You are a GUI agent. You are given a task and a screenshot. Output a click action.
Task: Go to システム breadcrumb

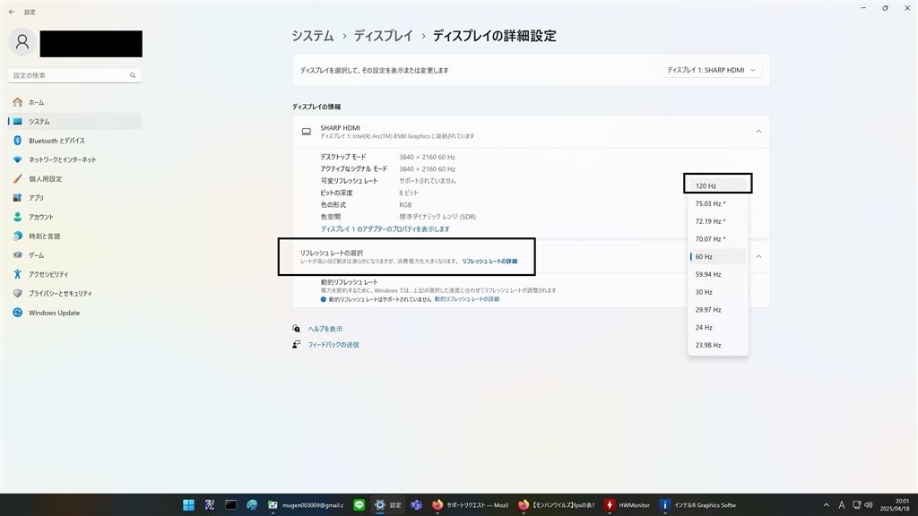coord(313,36)
